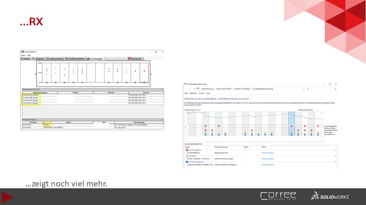
Task: Open Technische Details for SLDWORKS.exe
Action: (268, 153)
